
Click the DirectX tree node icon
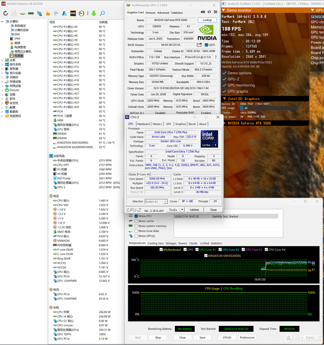(7, 90)
